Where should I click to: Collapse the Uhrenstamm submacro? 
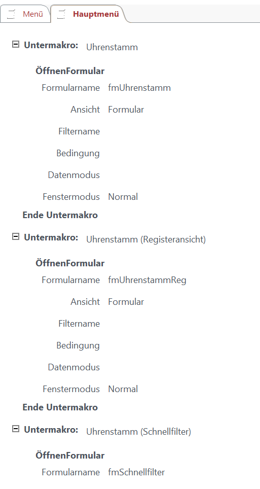point(15,45)
